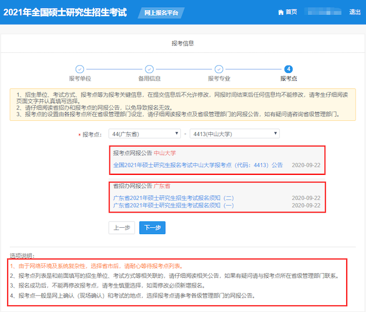Select the 备用信息 step label
This screenshot has width=366, height=312.
point(150,78)
